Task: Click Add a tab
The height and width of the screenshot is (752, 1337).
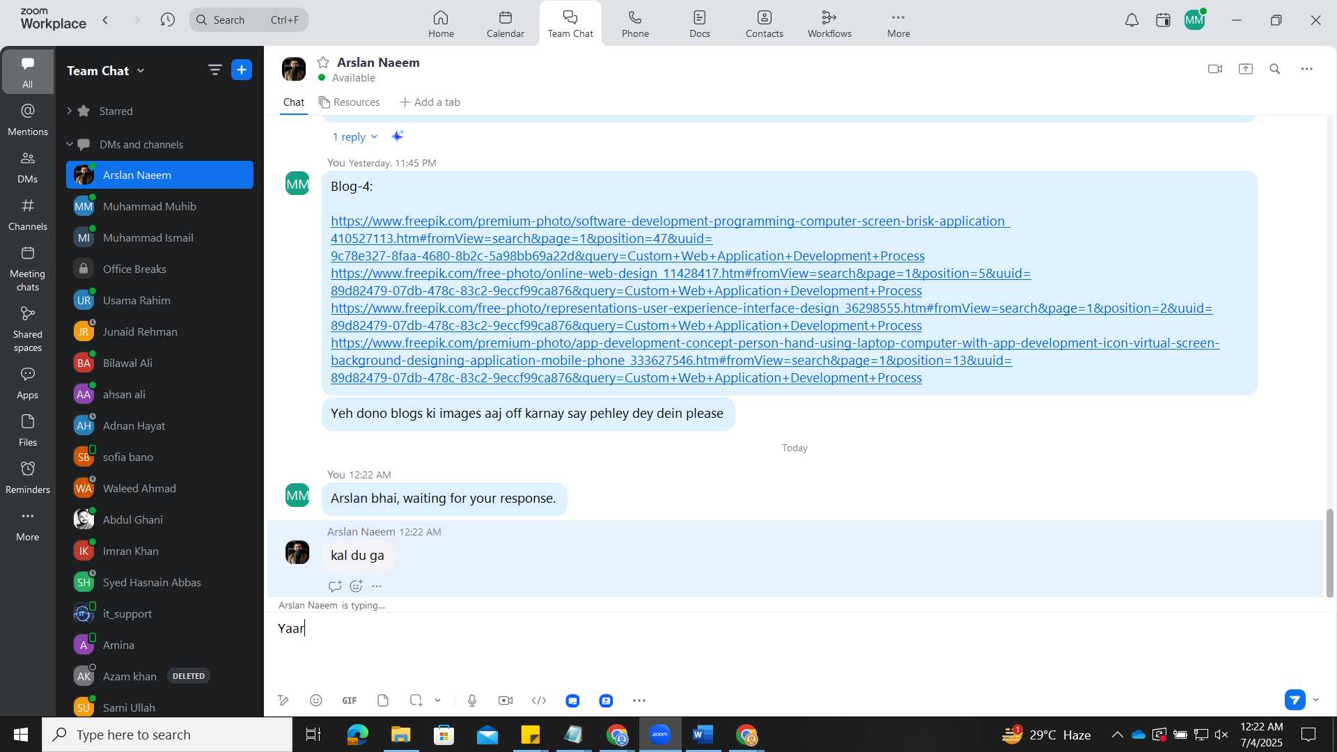Action: (x=430, y=102)
